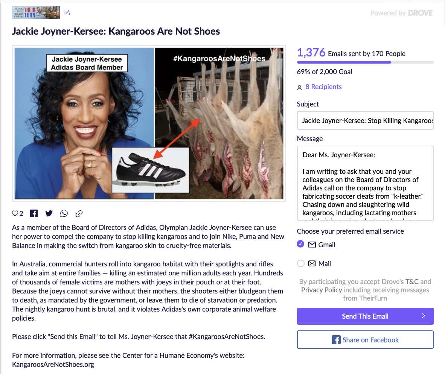Share via the WhatsApp icon
445x374 pixels.
click(64, 213)
